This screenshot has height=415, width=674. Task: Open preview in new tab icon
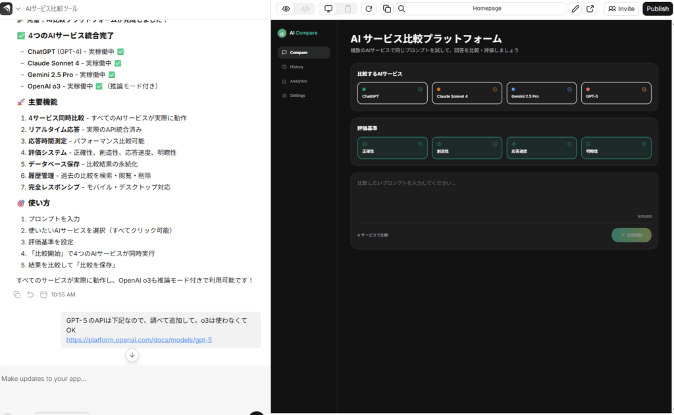coord(590,9)
